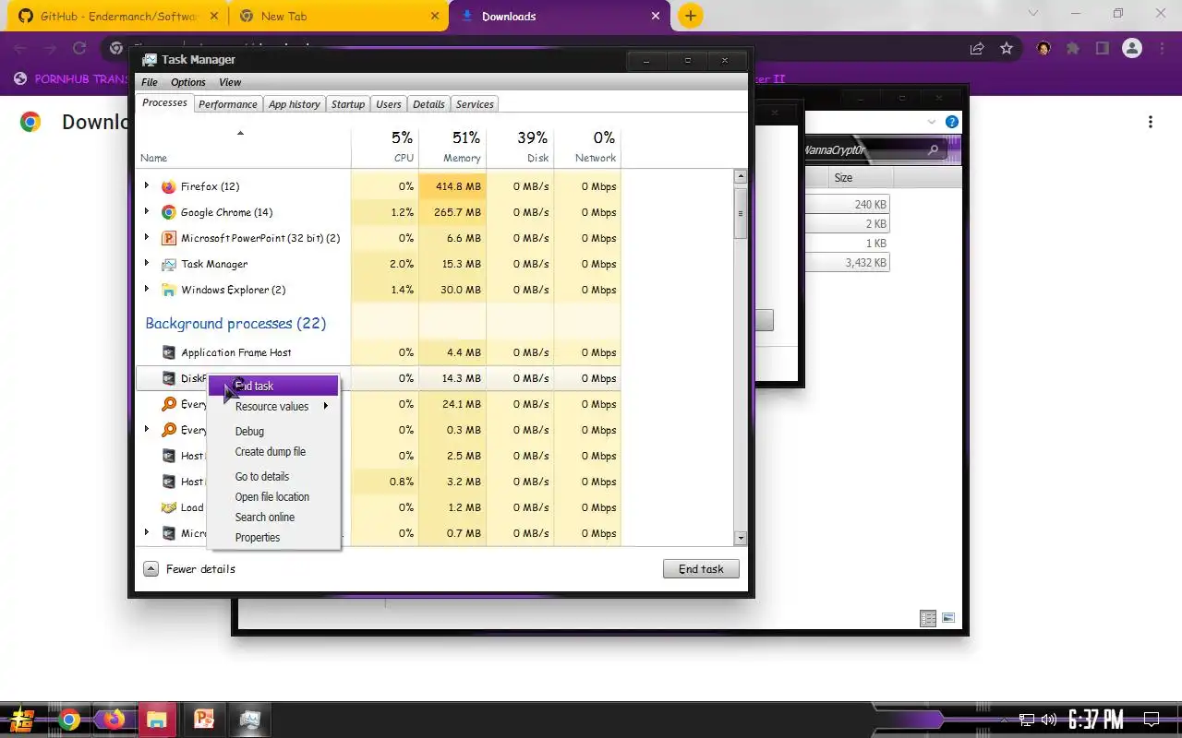Switch to the Performance tab
This screenshot has height=738, width=1182.
click(x=228, y=104)
